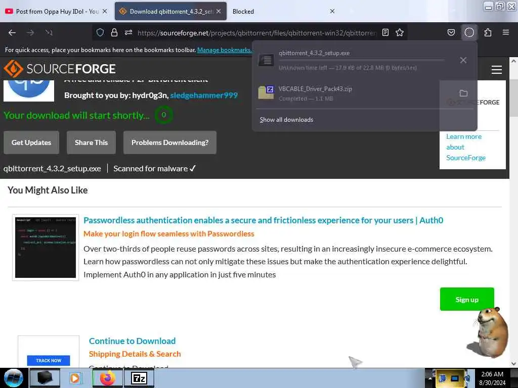Screen dimensions: 518x388
Task: Open Firefox application menu hamburger
Action: [506, 33]
